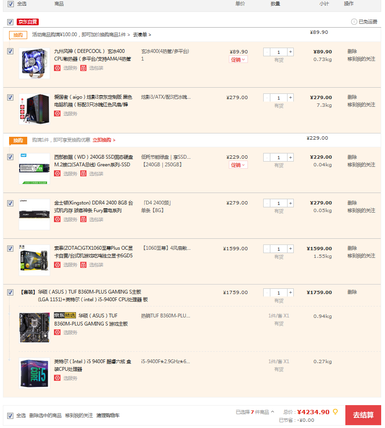Viewport: 385px width, 428px height.
Task: Click the 选服务 icon for ZOTAC GTX1060
Action: 57,265
